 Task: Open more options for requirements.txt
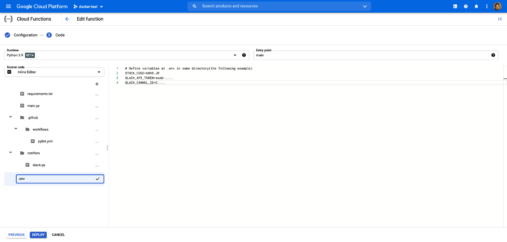(x=97, y=94)
